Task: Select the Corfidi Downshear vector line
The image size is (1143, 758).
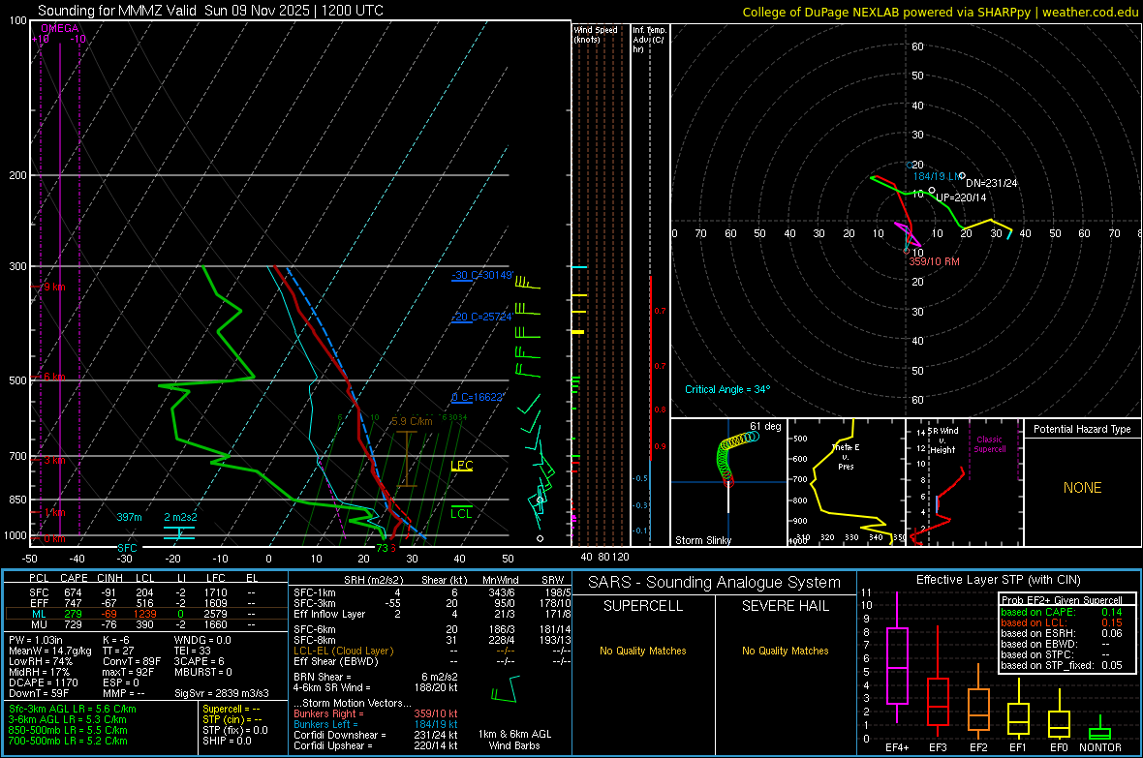Action: pyautogui.click(x=376, y=735)
